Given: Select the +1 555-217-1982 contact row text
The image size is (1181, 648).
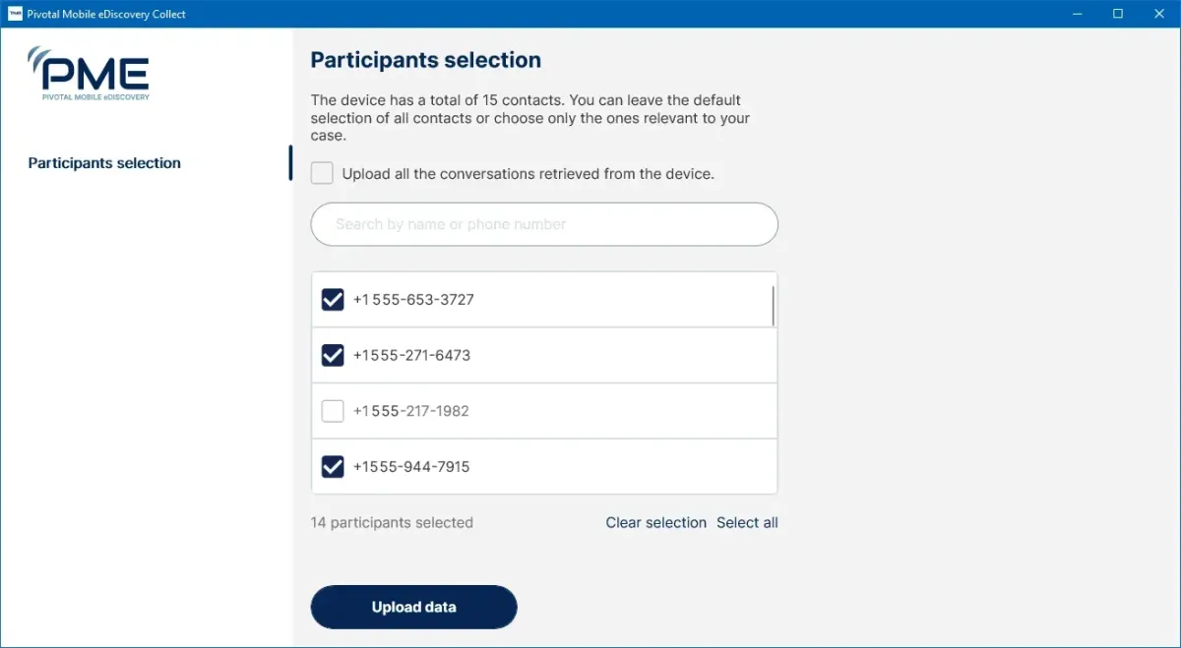Looking at the screenshot, I should click(x=410, y=411).
